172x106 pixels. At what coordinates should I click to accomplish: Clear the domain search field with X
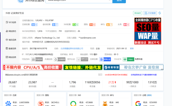tap(109, 1)
